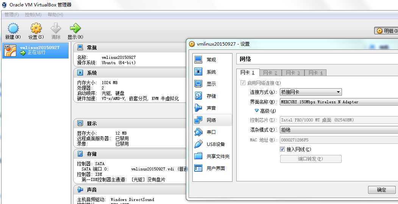This screenshot has width=398, height=204.
Task: Select 共享文件夹 category in settings sidebar
Action: tap(212, 156)
